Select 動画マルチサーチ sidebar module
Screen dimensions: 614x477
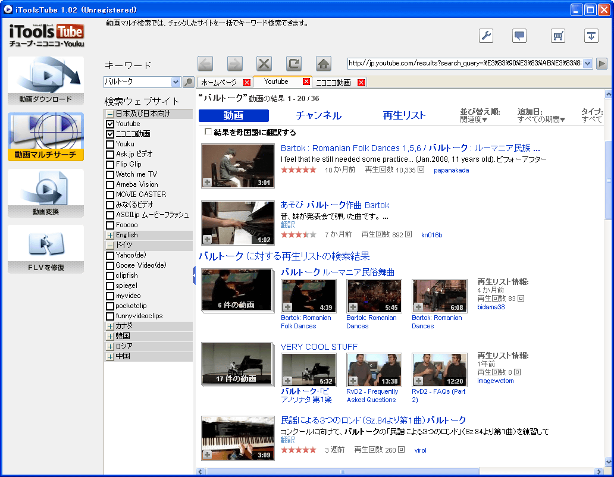click(x=46, y=137)
